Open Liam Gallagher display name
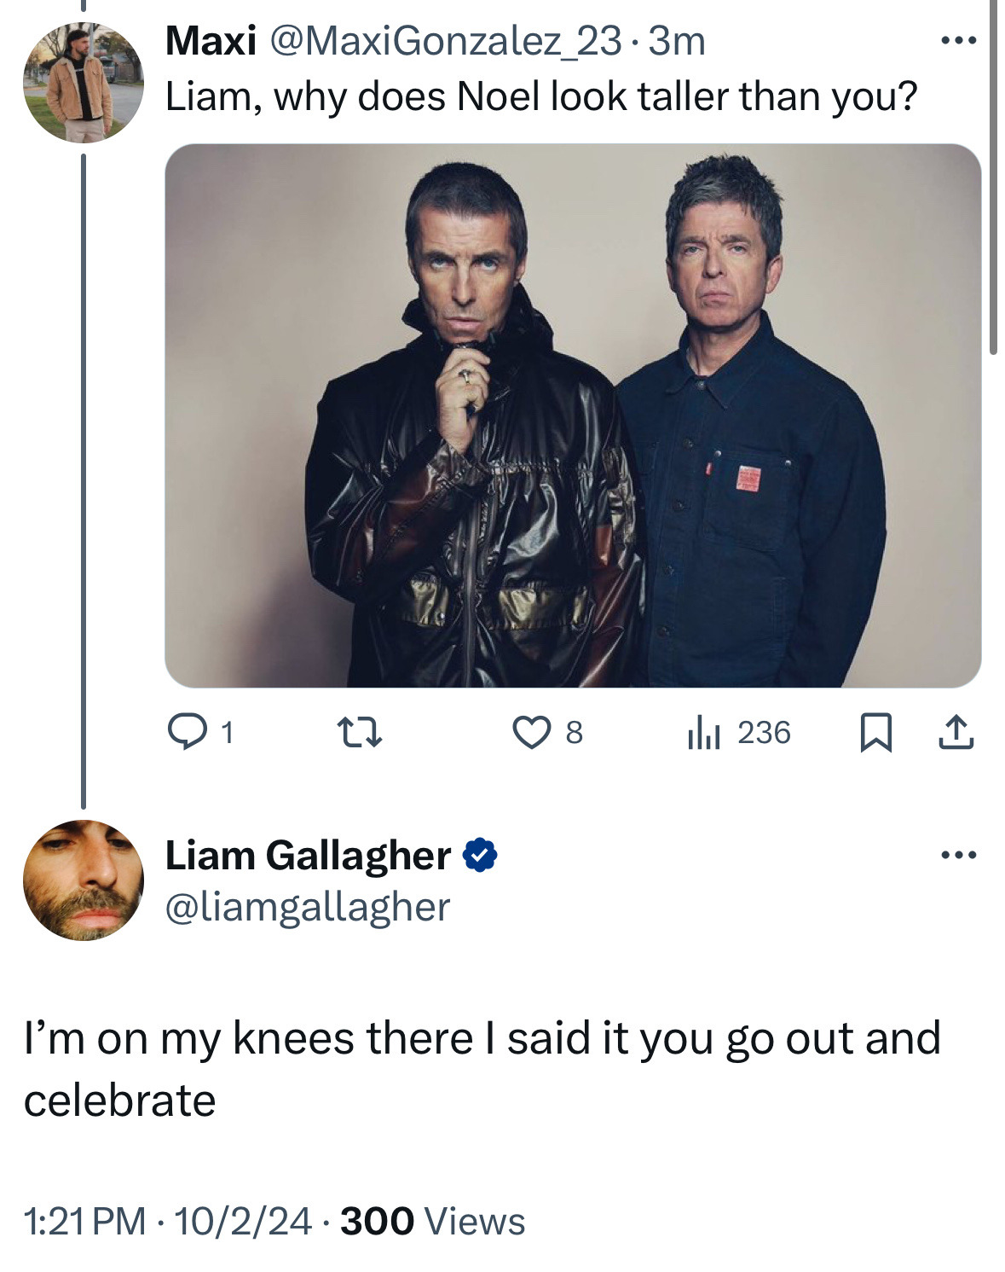The image size is (1005, 1272). 308,855
